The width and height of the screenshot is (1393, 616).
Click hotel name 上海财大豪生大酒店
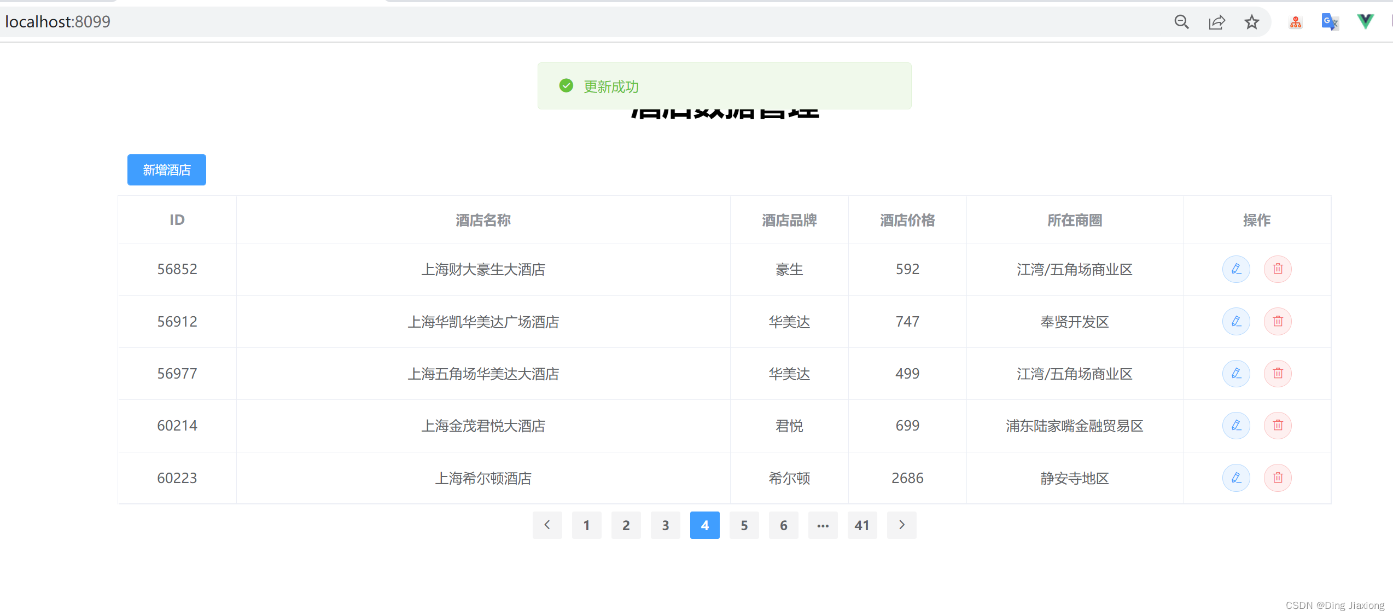coord(483,269)
